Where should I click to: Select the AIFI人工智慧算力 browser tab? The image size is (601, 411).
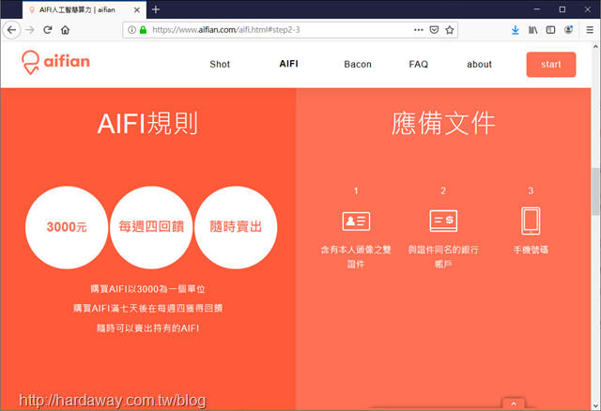click(x=85, y=10)
